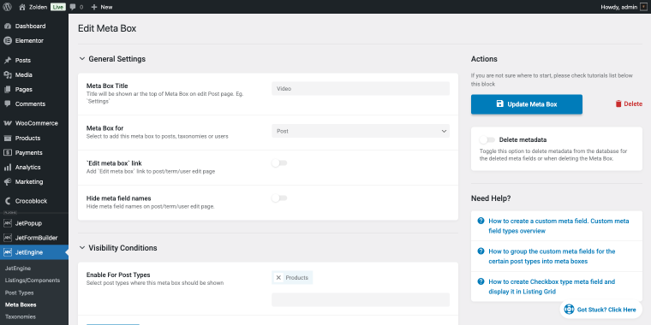Viewport: 651px width, 325px height.
Task: Click help icon for Checkbox meta field tutorial
Action: pos(481,281)
